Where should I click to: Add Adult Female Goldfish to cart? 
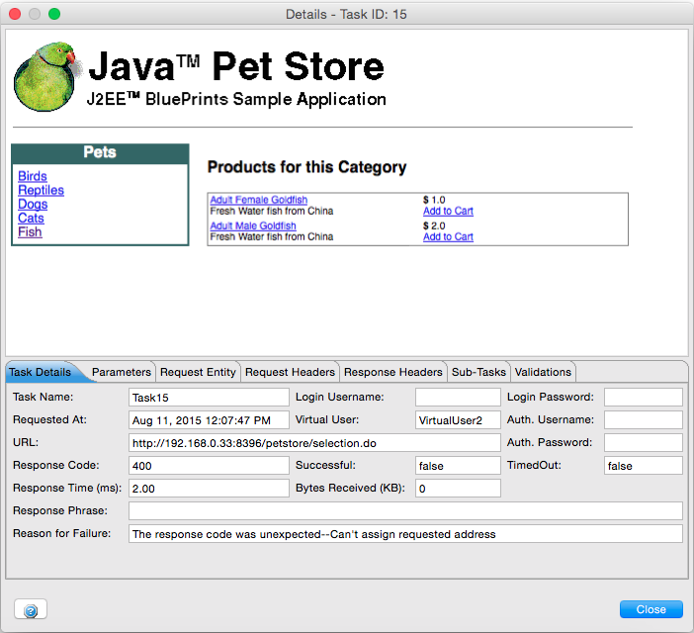pyautogui.click(x=448, y=211)
